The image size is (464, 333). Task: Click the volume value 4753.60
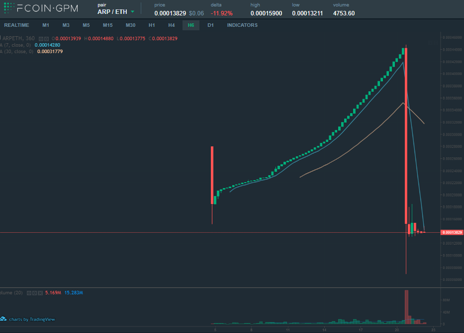(x=344, y=13)
